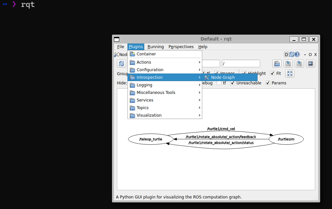332x209 pixels.
Task: Select the Introspection menu entry
Action: (x=165, y=77)
